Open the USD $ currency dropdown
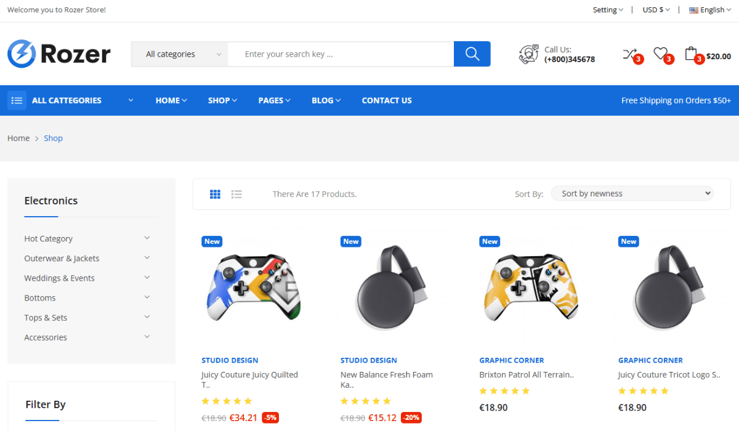This screenshot has width=739, height=431. [656, 10]
